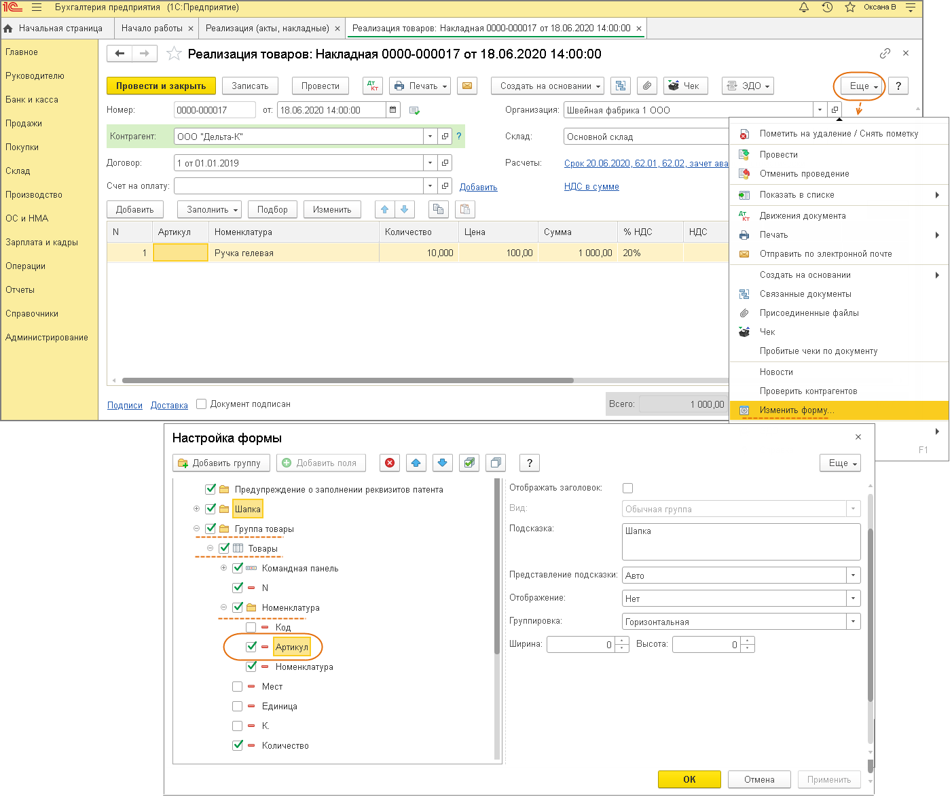This screenshot has width=952, height=799.
Task: Open the Отображение dropdown
Action: pyautogui.click(x=854, y=599)
